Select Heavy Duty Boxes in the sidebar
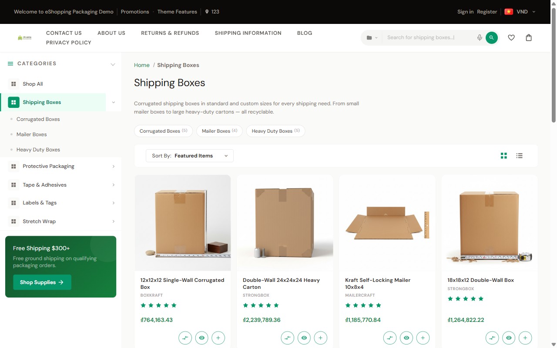Screen dimensions: 557x348 [38, 150]
